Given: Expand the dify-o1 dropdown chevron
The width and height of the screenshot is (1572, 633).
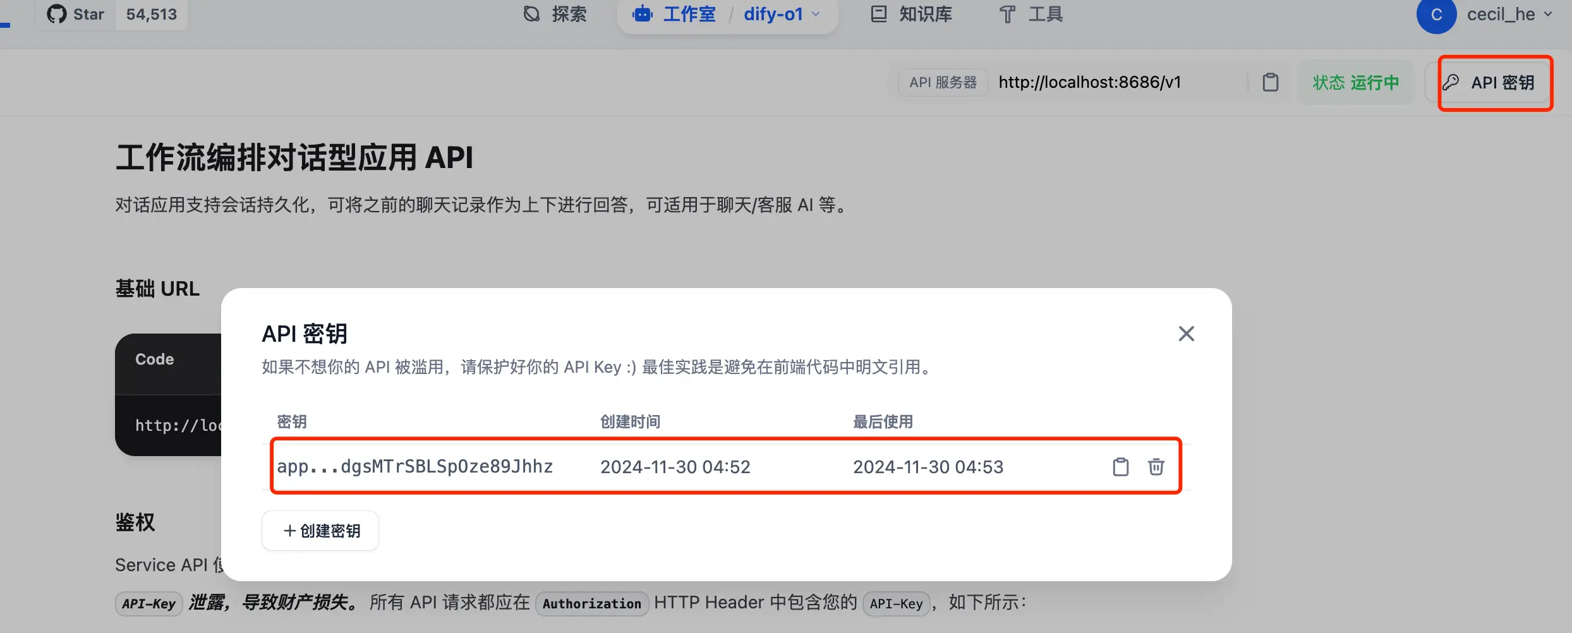Looking at the screenshot, I should pos(816,15).
